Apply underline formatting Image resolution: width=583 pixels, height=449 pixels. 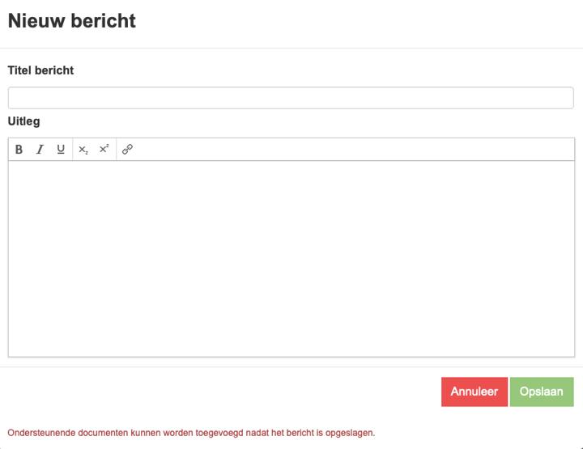(x=61, y=150)
